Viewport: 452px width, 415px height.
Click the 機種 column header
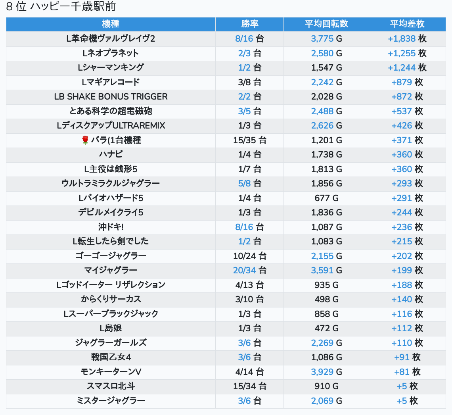pos(111,24)
